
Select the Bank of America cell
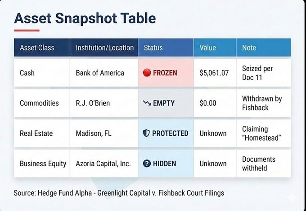click(x=99, y=73)
